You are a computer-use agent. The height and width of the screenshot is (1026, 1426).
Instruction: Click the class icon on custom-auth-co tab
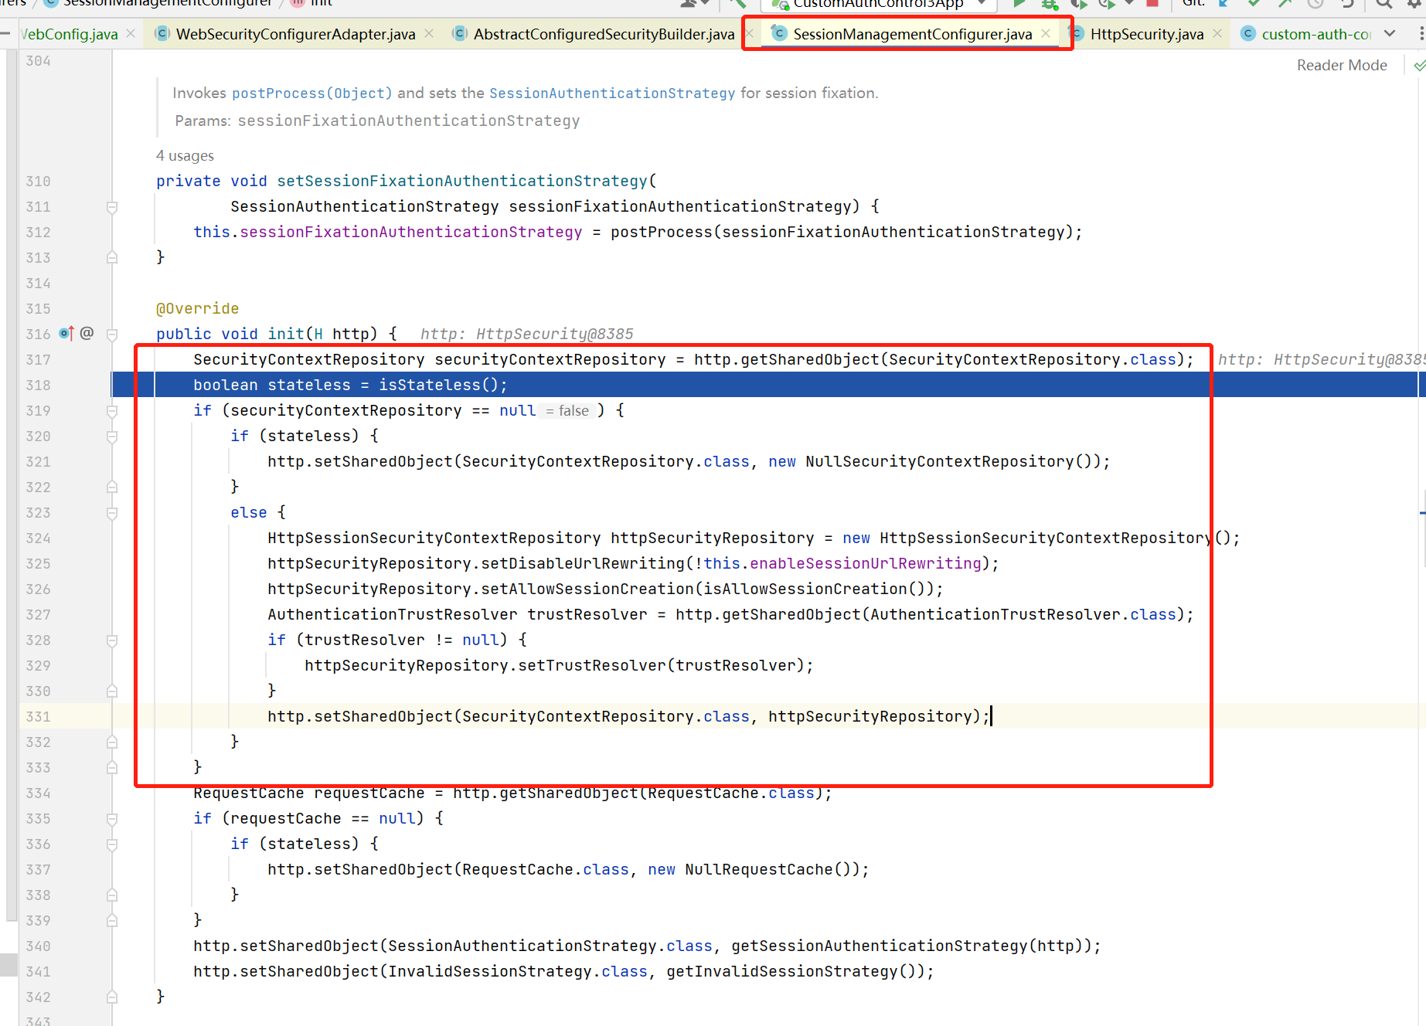[1248, 33]
